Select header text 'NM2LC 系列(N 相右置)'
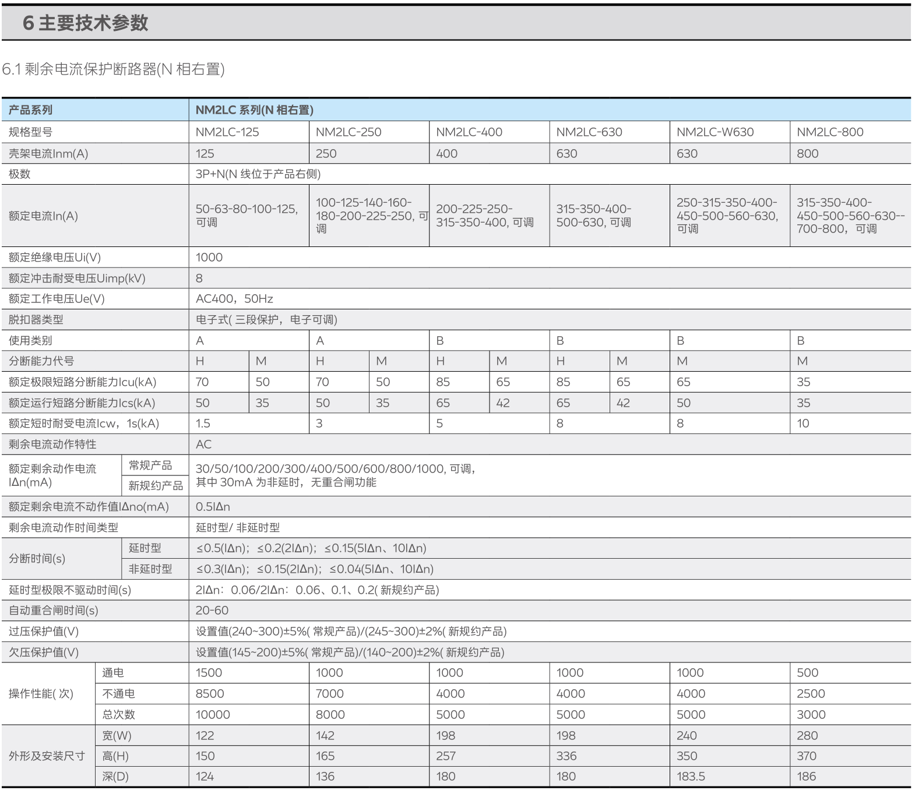The height and width of the screenshot is (790, 915). coord(255,110)
